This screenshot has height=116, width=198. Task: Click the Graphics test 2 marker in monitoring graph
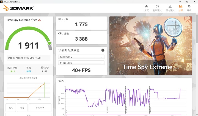click(125, 100)
